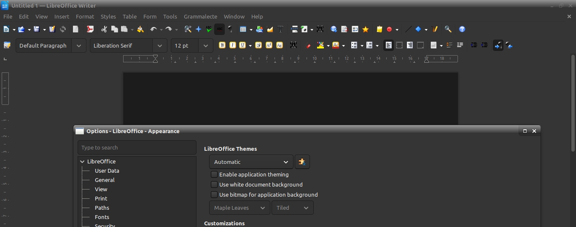Open the Insert Table dropdown arrow
This screenshot has width=576, height=227.
click(251, 30)
